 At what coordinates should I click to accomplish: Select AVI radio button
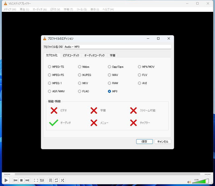142,83
